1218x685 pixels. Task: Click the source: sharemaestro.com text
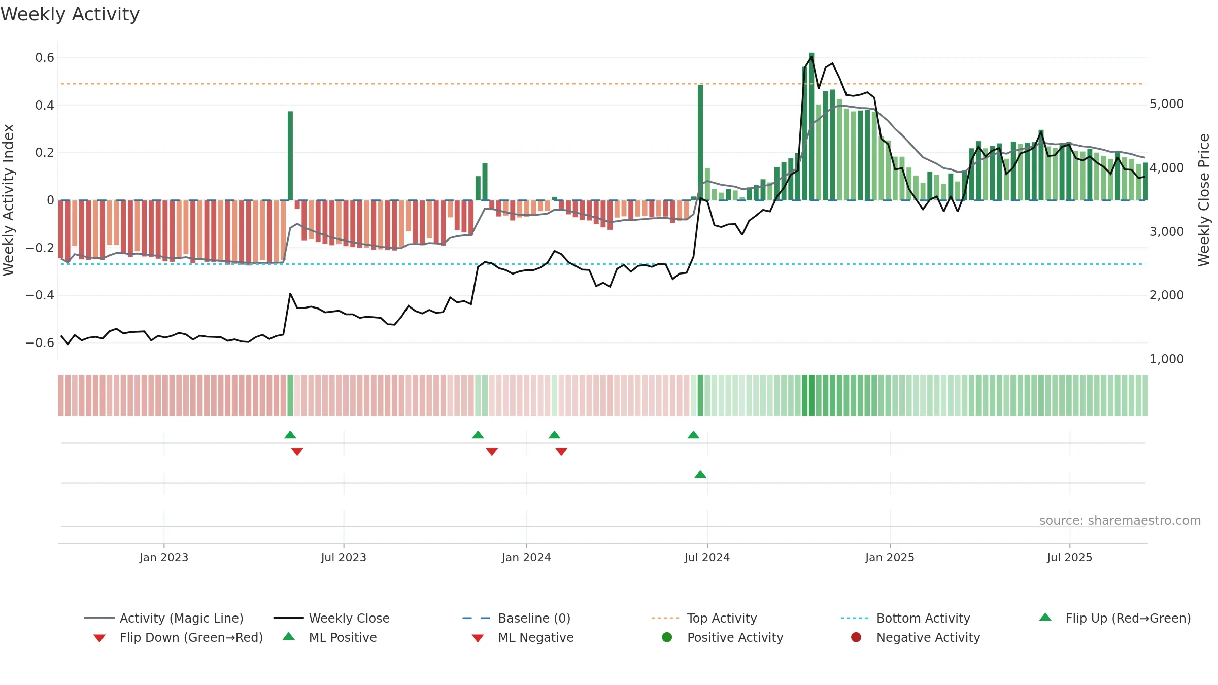pos(1120,521)
